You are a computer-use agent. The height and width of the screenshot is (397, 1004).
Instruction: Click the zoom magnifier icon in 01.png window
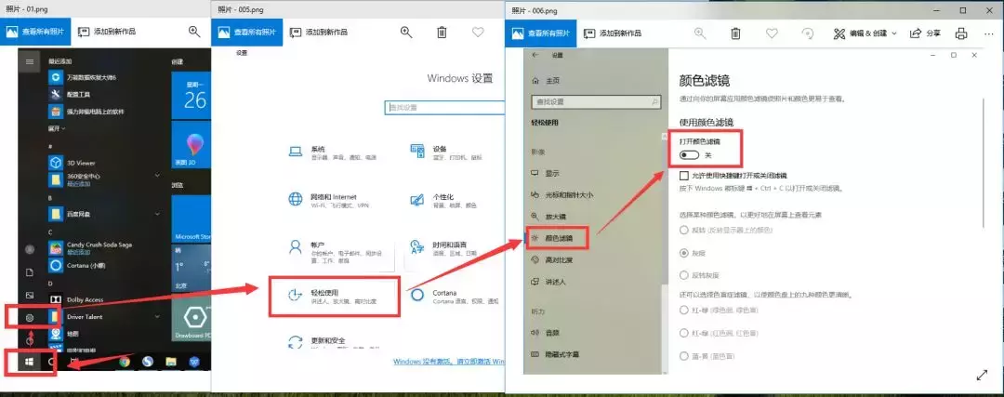194,32
